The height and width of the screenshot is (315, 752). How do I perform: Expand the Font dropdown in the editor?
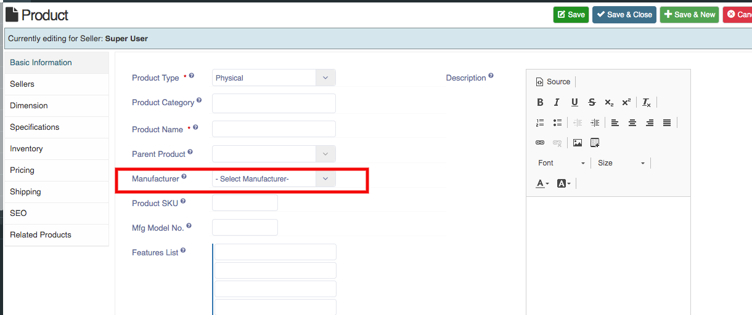pos(561,163)
